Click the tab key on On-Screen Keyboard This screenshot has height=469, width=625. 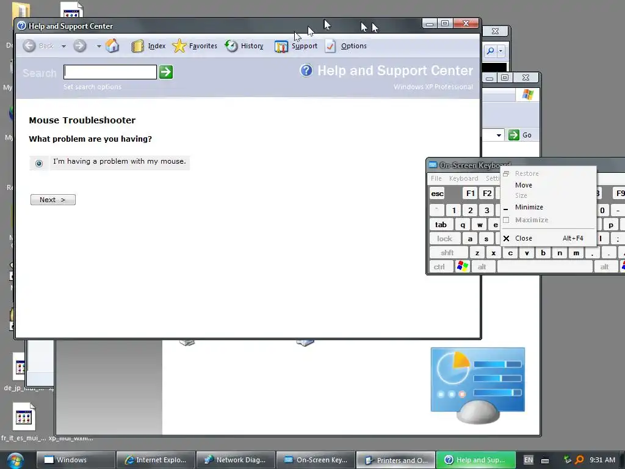click(441, 225)
